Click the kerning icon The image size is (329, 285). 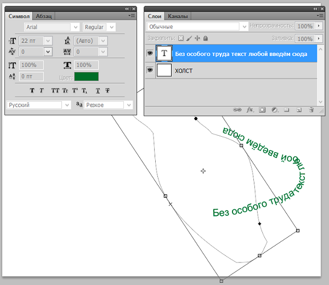[x=12, y=52]
